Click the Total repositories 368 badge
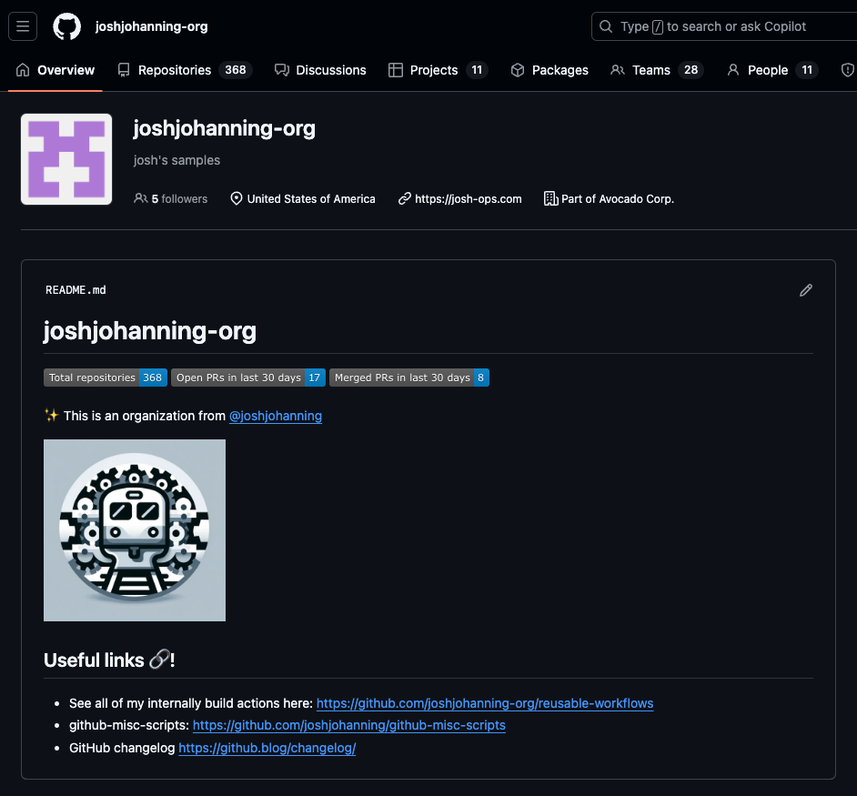Image resolution: width=857 pixels, height=796 pixels. [105, 378]
